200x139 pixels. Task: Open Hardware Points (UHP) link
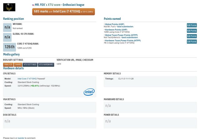[116, 30]
